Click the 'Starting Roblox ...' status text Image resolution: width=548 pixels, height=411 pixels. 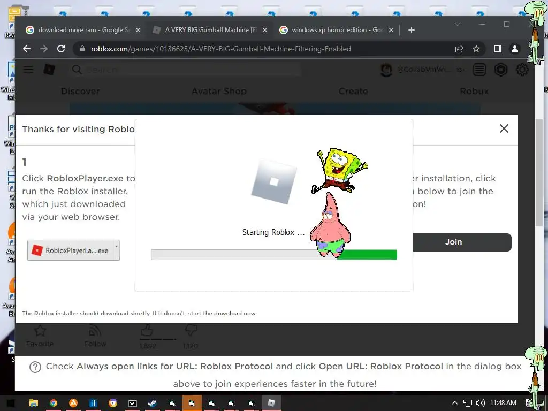coord(273,232)
